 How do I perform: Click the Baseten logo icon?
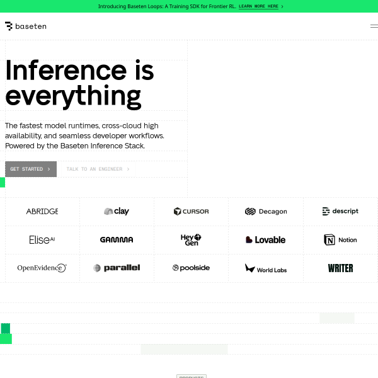tap(9, 26)
